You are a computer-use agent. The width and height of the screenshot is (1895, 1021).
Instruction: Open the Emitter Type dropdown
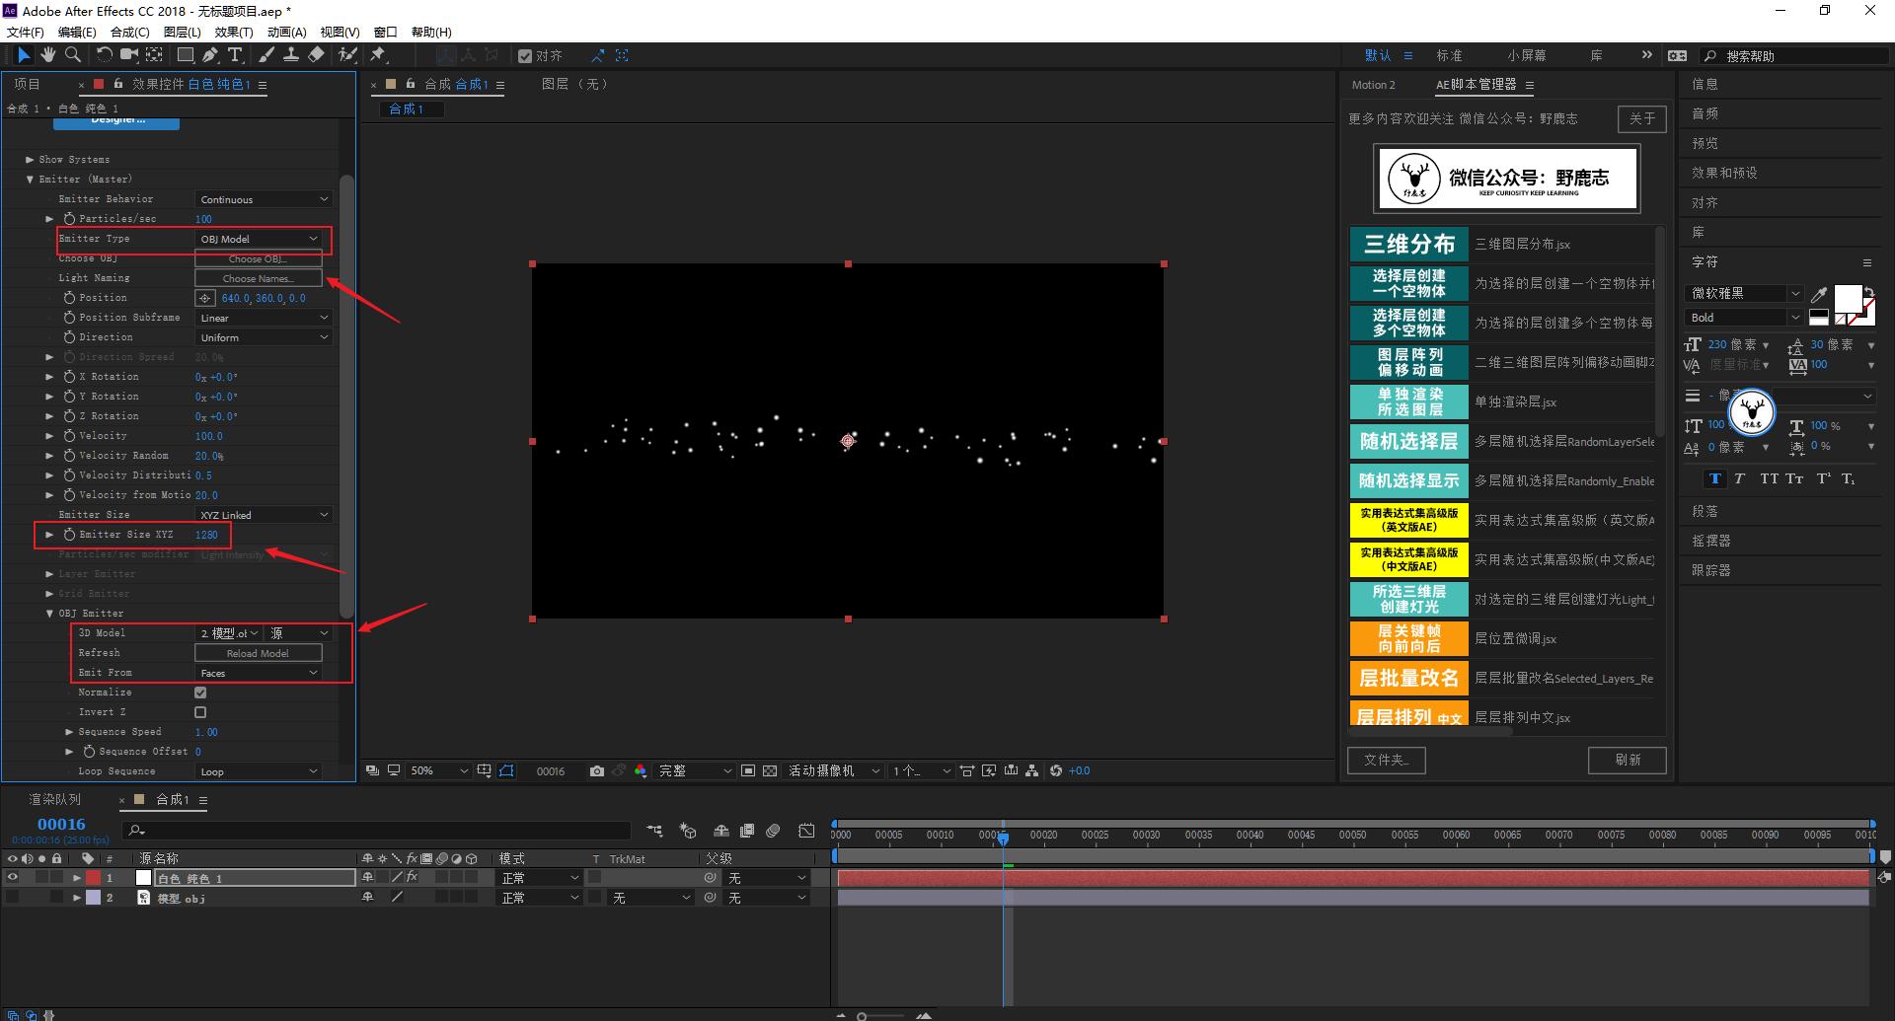pyautogui.click(x=260, y=239)
